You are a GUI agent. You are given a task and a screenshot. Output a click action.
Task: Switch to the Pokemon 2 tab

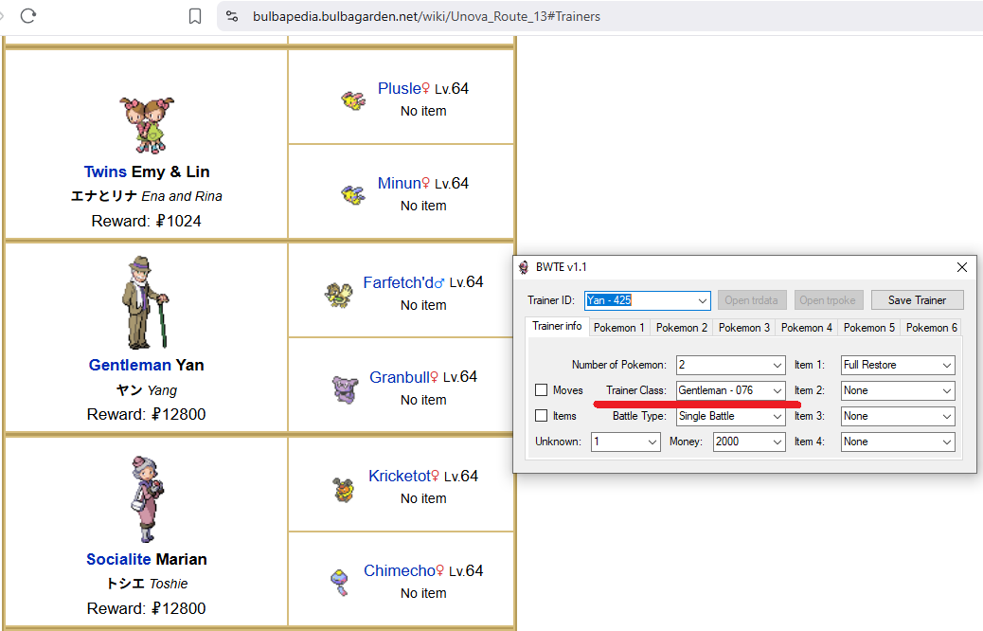coord(682,328)
